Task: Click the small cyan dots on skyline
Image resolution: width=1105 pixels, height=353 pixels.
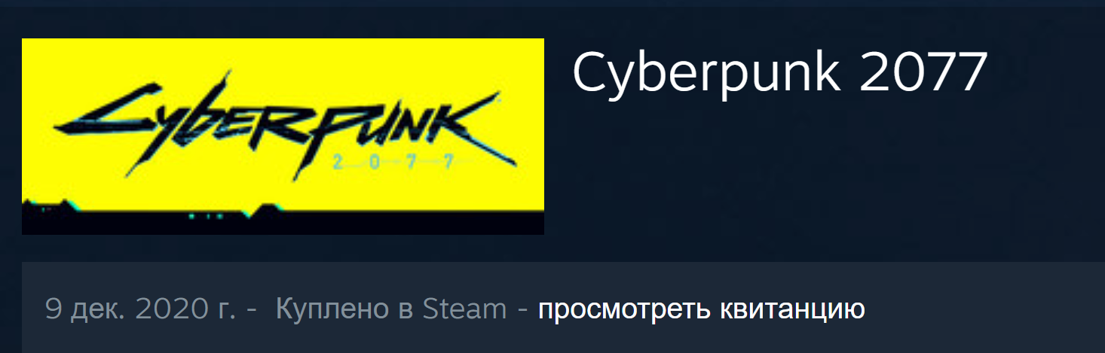Action: point(206,217)
